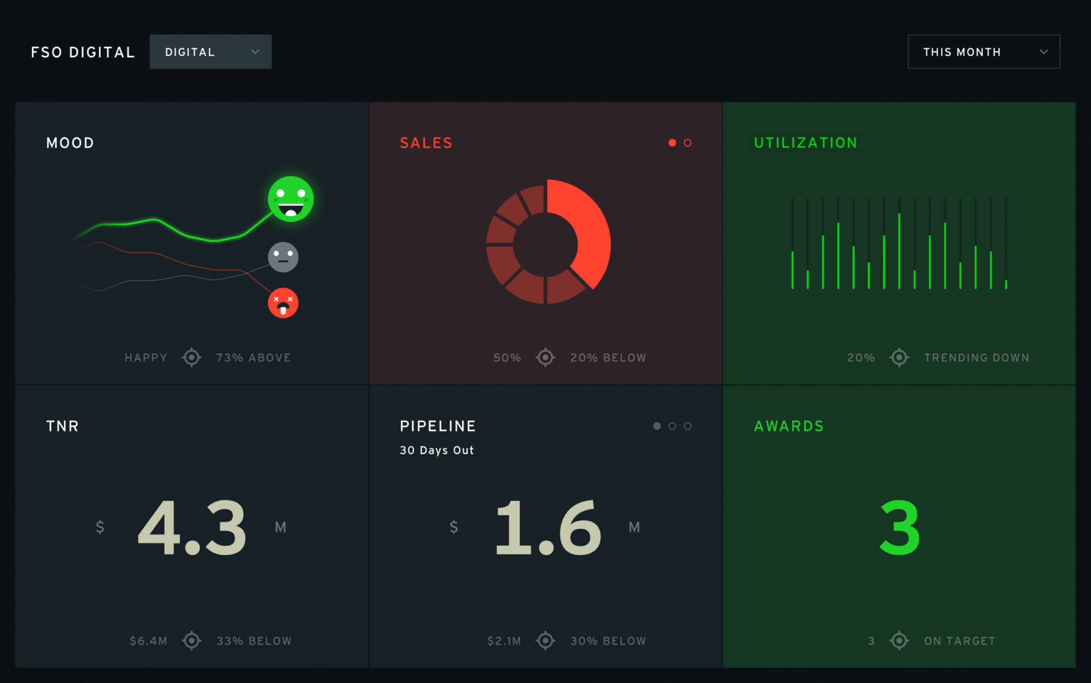Click target icon in Mood card

point(191,357)
